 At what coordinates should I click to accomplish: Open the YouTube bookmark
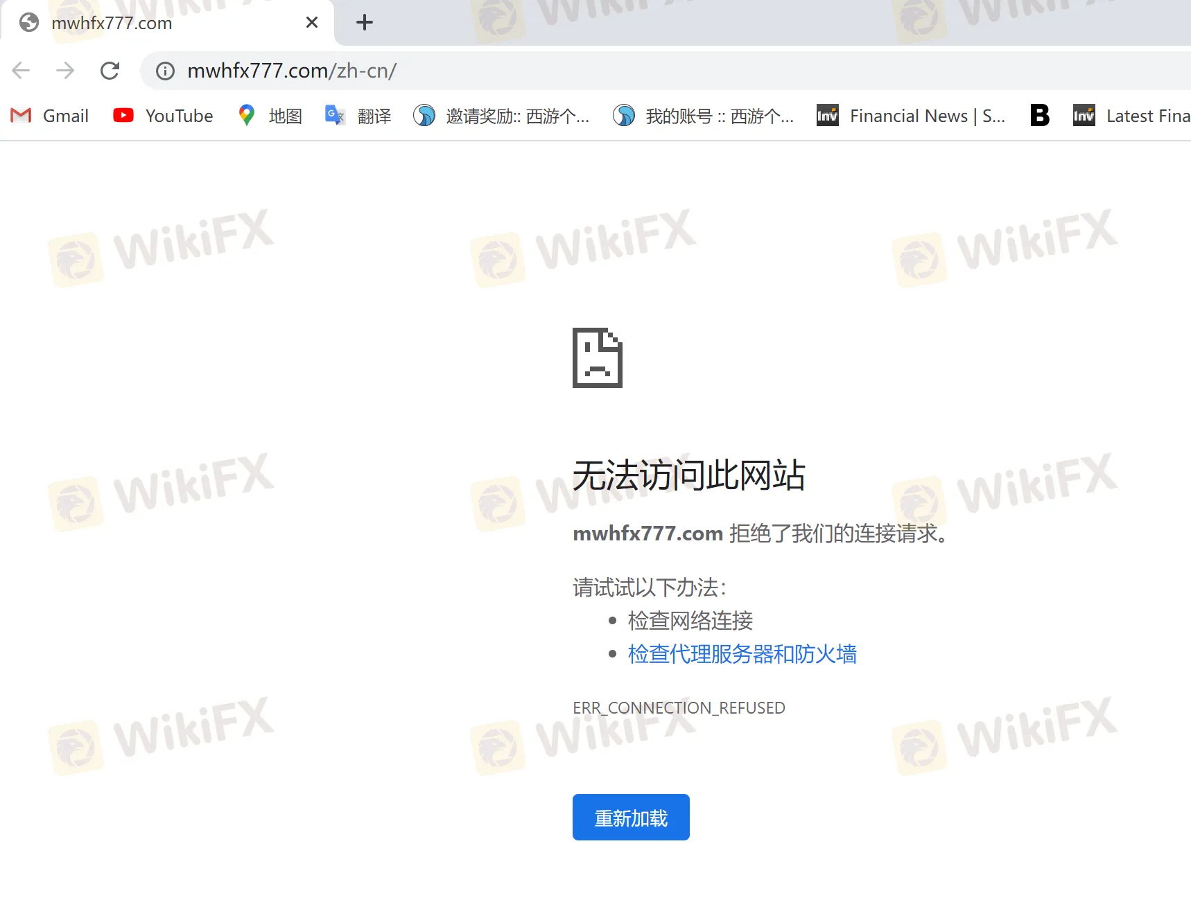click(x=163, y=116)
